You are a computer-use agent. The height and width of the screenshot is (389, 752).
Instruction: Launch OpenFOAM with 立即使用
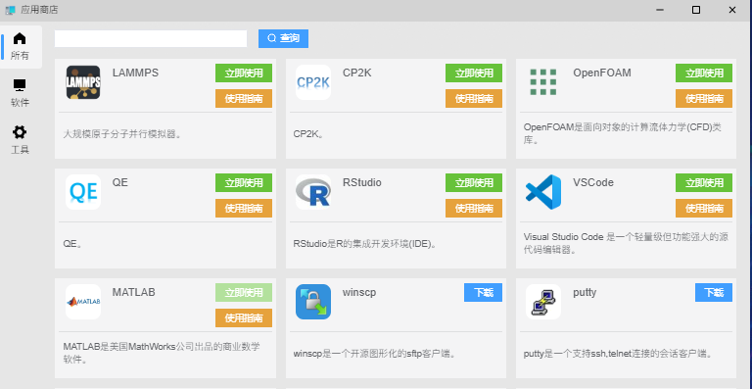click(x=704, y=73)
